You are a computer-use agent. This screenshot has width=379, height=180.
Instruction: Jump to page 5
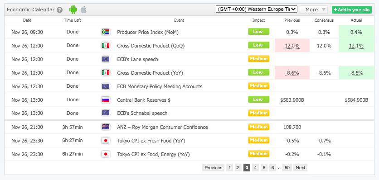click(x=264, y=167)
